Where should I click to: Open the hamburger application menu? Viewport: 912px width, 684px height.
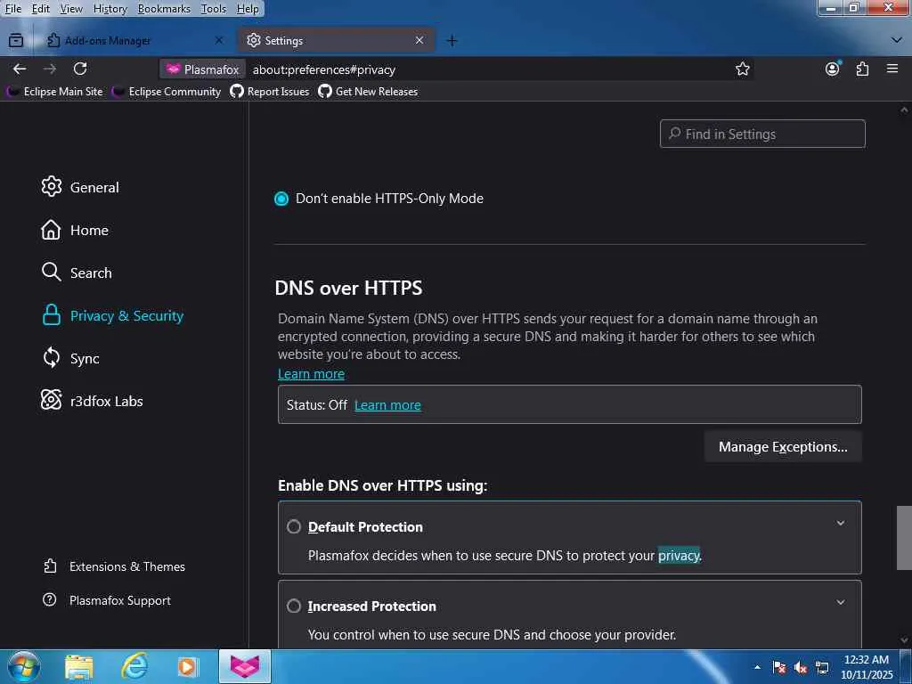pyautogui.click(x=892, y=69)
